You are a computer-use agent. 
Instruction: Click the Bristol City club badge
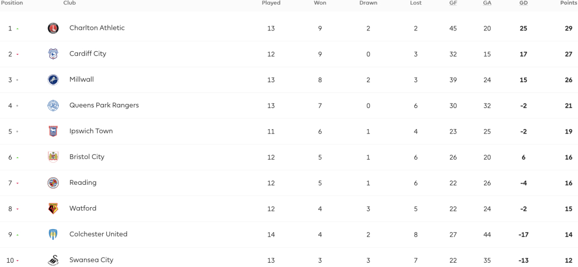(x=53, y=157)
